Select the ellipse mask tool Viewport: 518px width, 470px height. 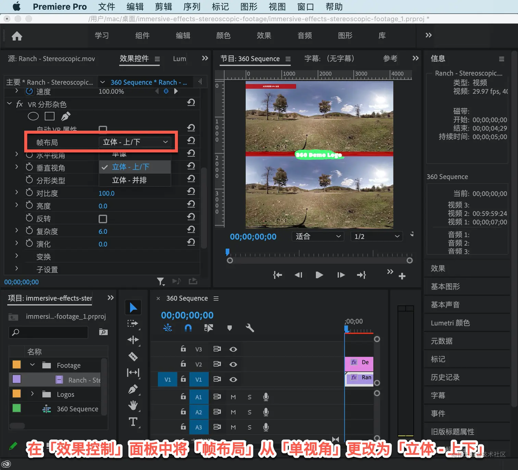coord(33,116)
